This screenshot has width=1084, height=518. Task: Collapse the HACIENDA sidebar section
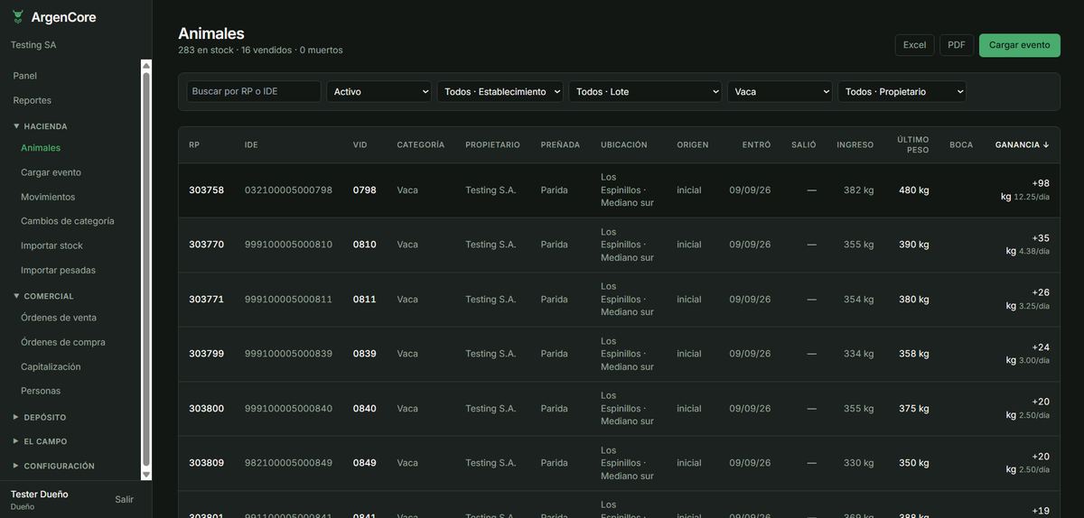pyautogui.click(x=40, y=126)
